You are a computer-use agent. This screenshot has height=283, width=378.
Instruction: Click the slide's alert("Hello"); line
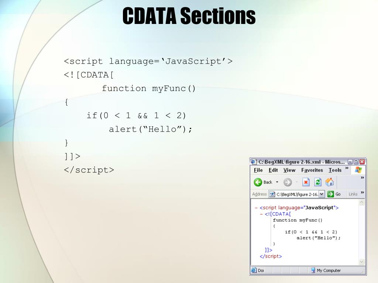151,129
